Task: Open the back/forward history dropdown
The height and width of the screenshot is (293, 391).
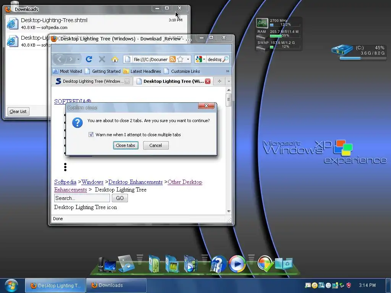Action: click(78, 59)
